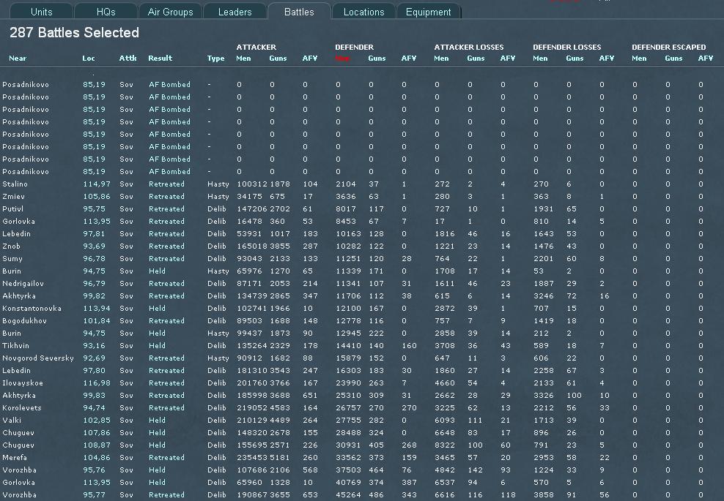Sort battles by the Near column header
The height and width of the screenshot is (501, 724).
(x=18, y=58)
